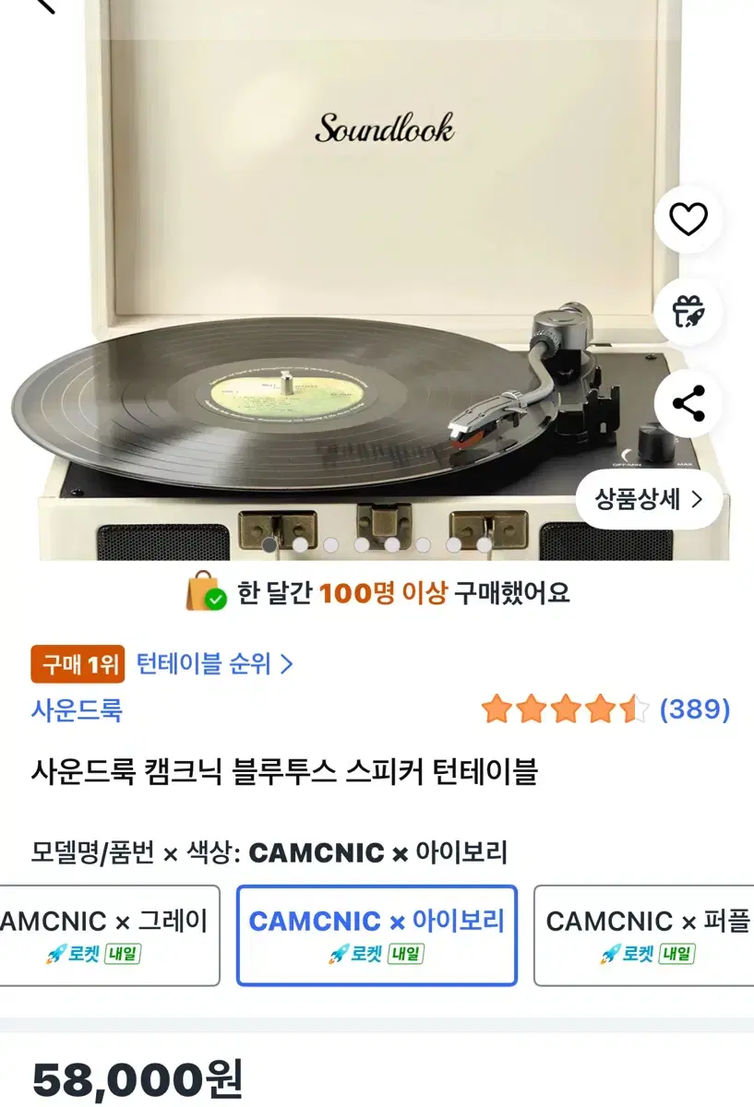Go back using top-left arrow
The height and width of the screenshot is (1107, 754).
[x=42, y=6]
